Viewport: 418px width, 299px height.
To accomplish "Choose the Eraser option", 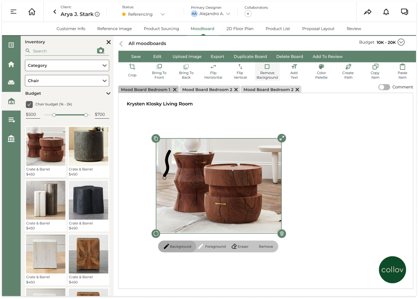I will tap(240, 246).
